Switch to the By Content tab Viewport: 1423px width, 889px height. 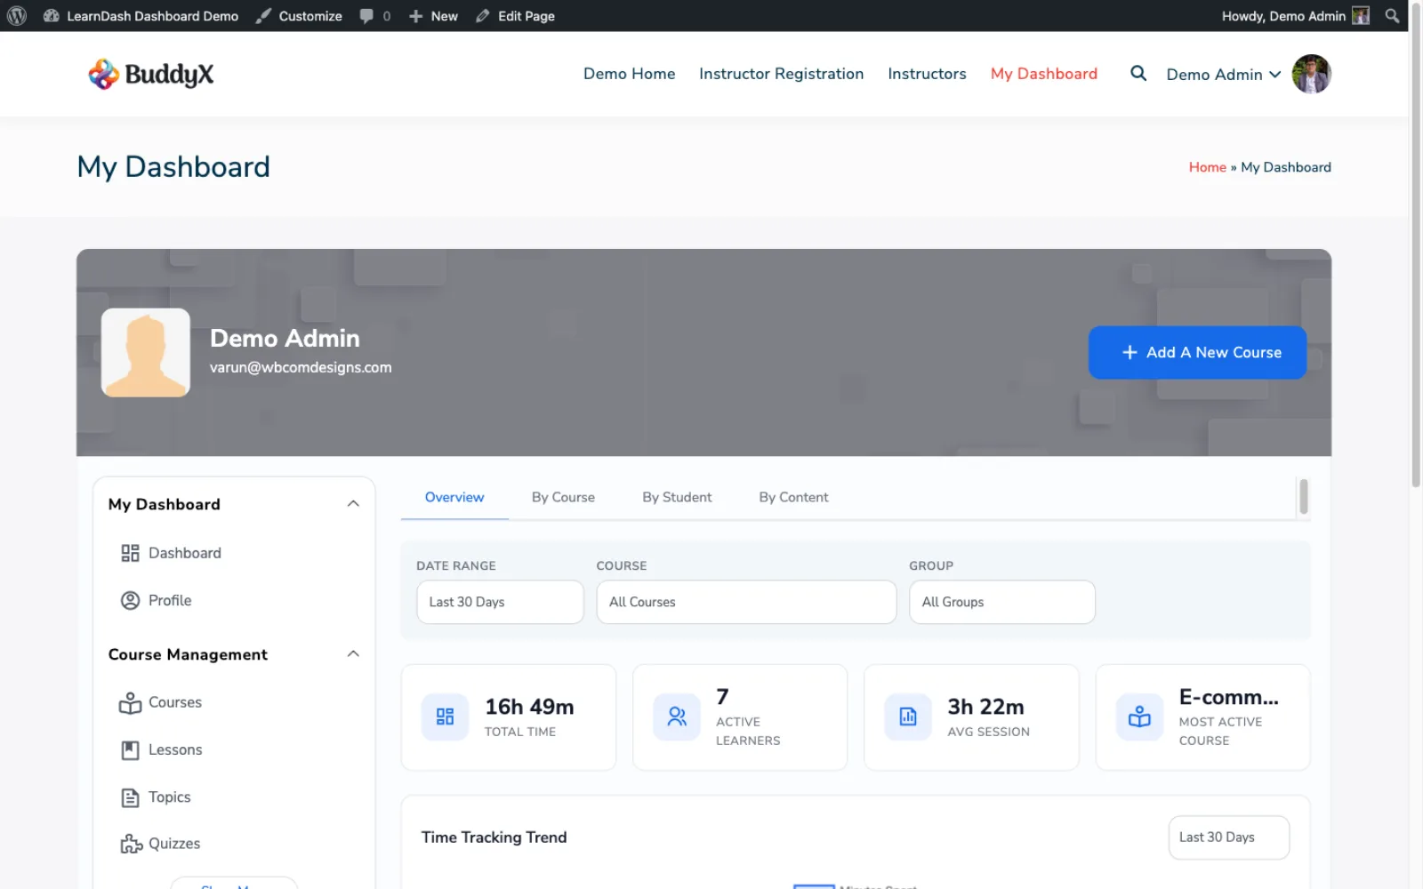(x=793, y=497)
